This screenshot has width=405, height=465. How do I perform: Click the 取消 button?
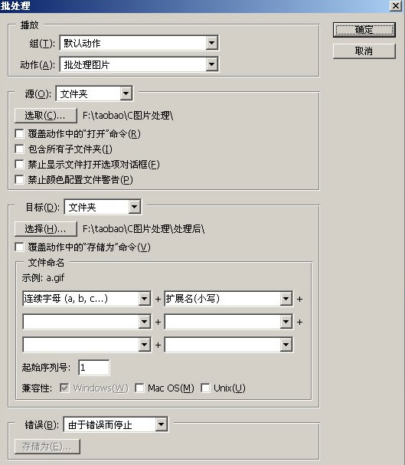(364, 51)
